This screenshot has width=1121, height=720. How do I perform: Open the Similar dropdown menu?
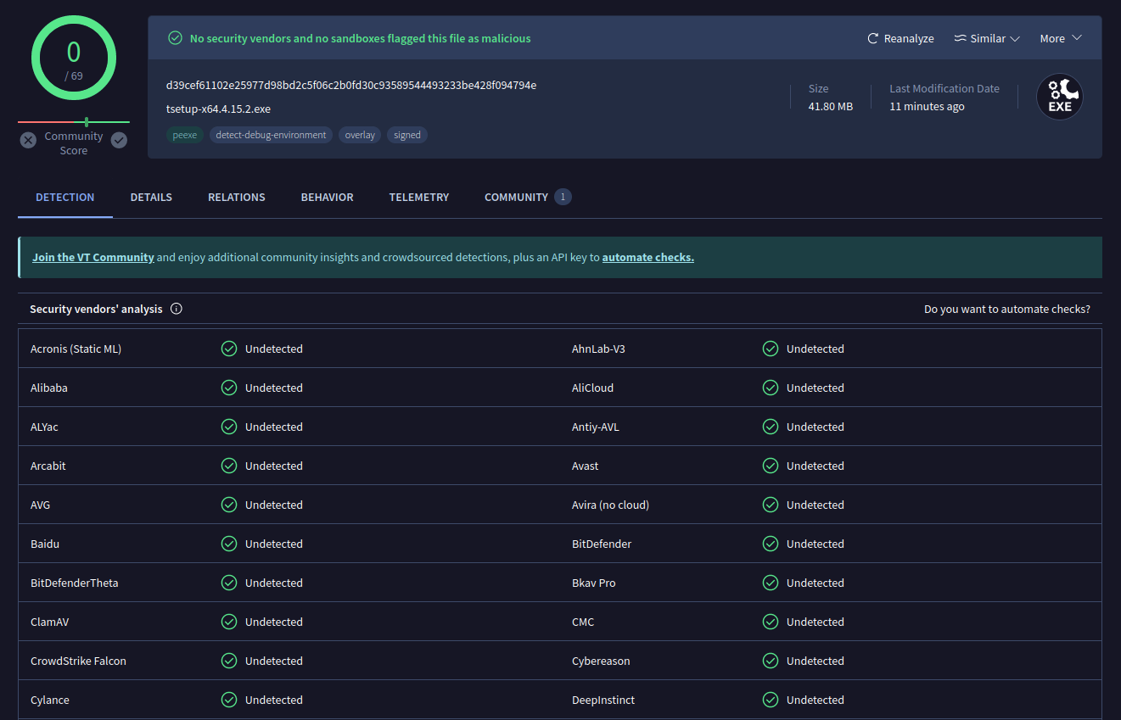pyautogui.click(x=987, y=39)
